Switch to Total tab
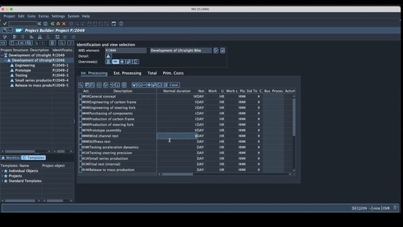 click(152, 73)
